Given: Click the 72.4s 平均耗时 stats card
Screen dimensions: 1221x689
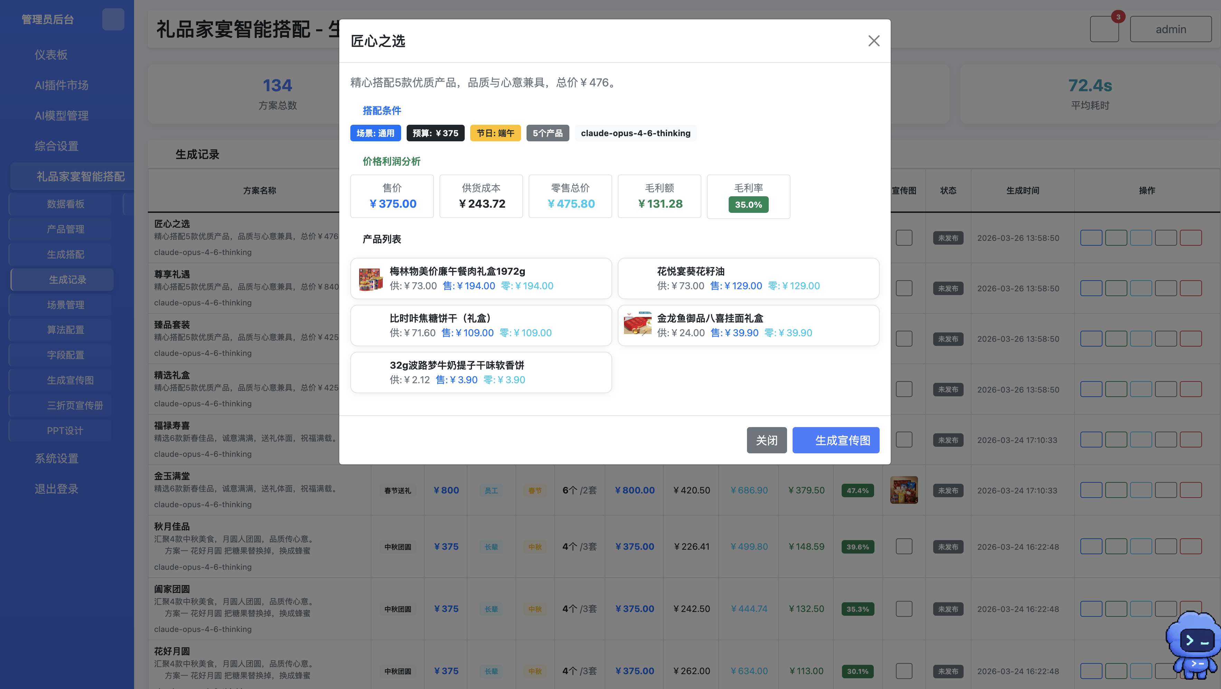Looking at the screenshot, I should [1090, 94].
